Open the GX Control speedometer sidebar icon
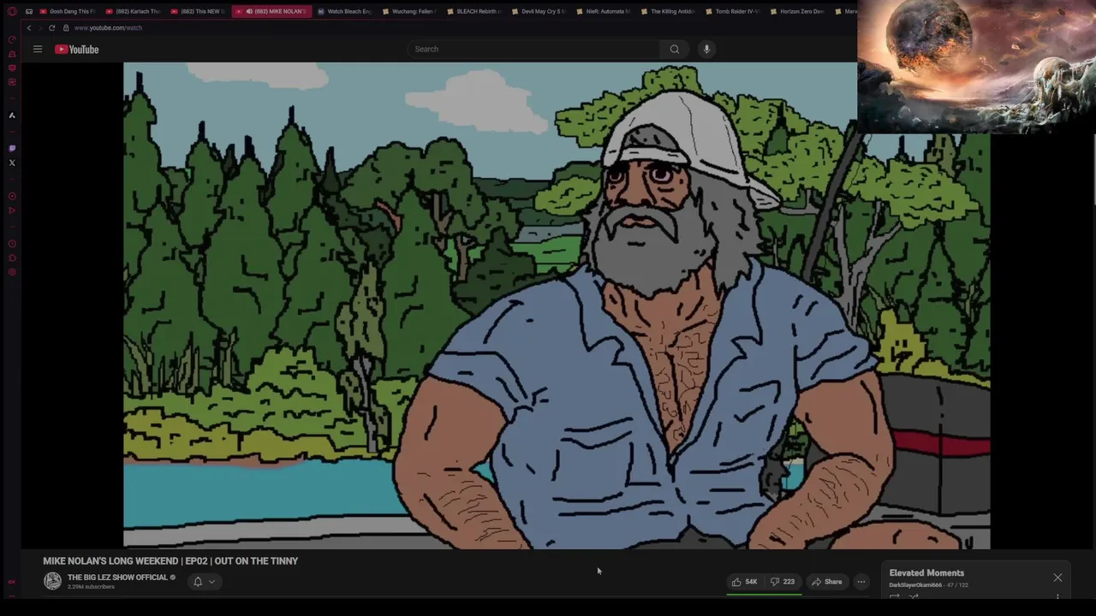The height and width of the screenshot is (616, 1096). (12, 39)
